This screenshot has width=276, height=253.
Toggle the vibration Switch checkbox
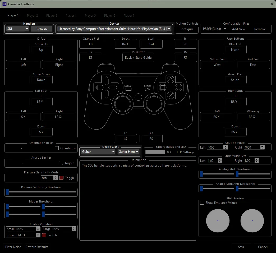44,235
